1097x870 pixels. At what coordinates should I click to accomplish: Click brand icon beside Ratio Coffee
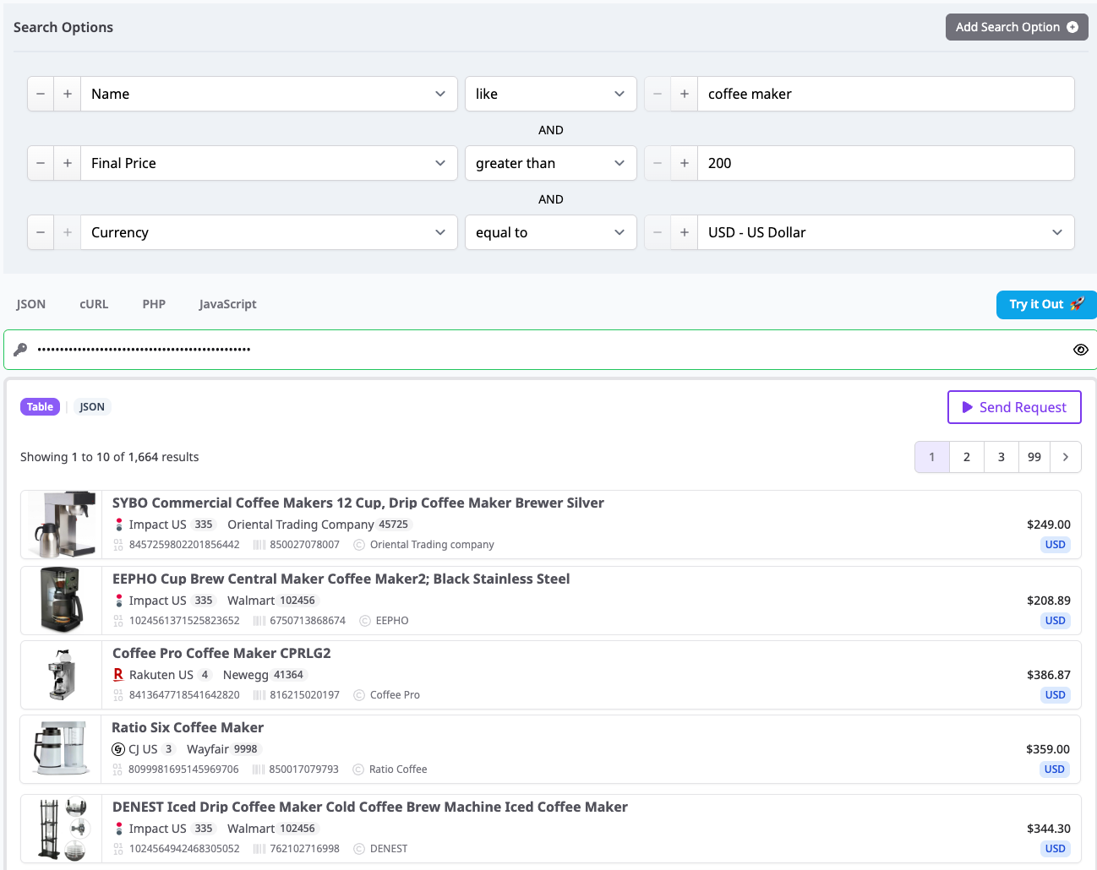(x=358, y=769)
